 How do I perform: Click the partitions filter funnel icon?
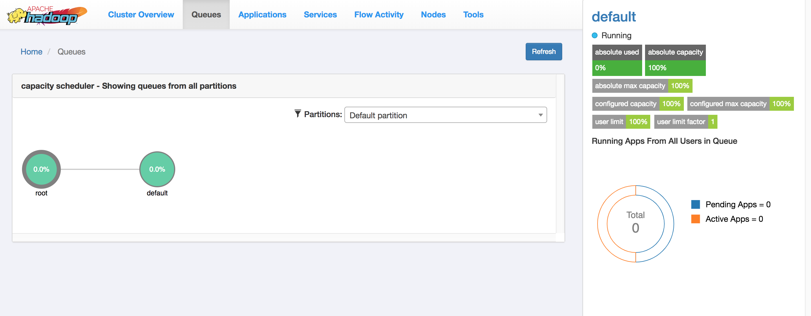pos(297,114)
